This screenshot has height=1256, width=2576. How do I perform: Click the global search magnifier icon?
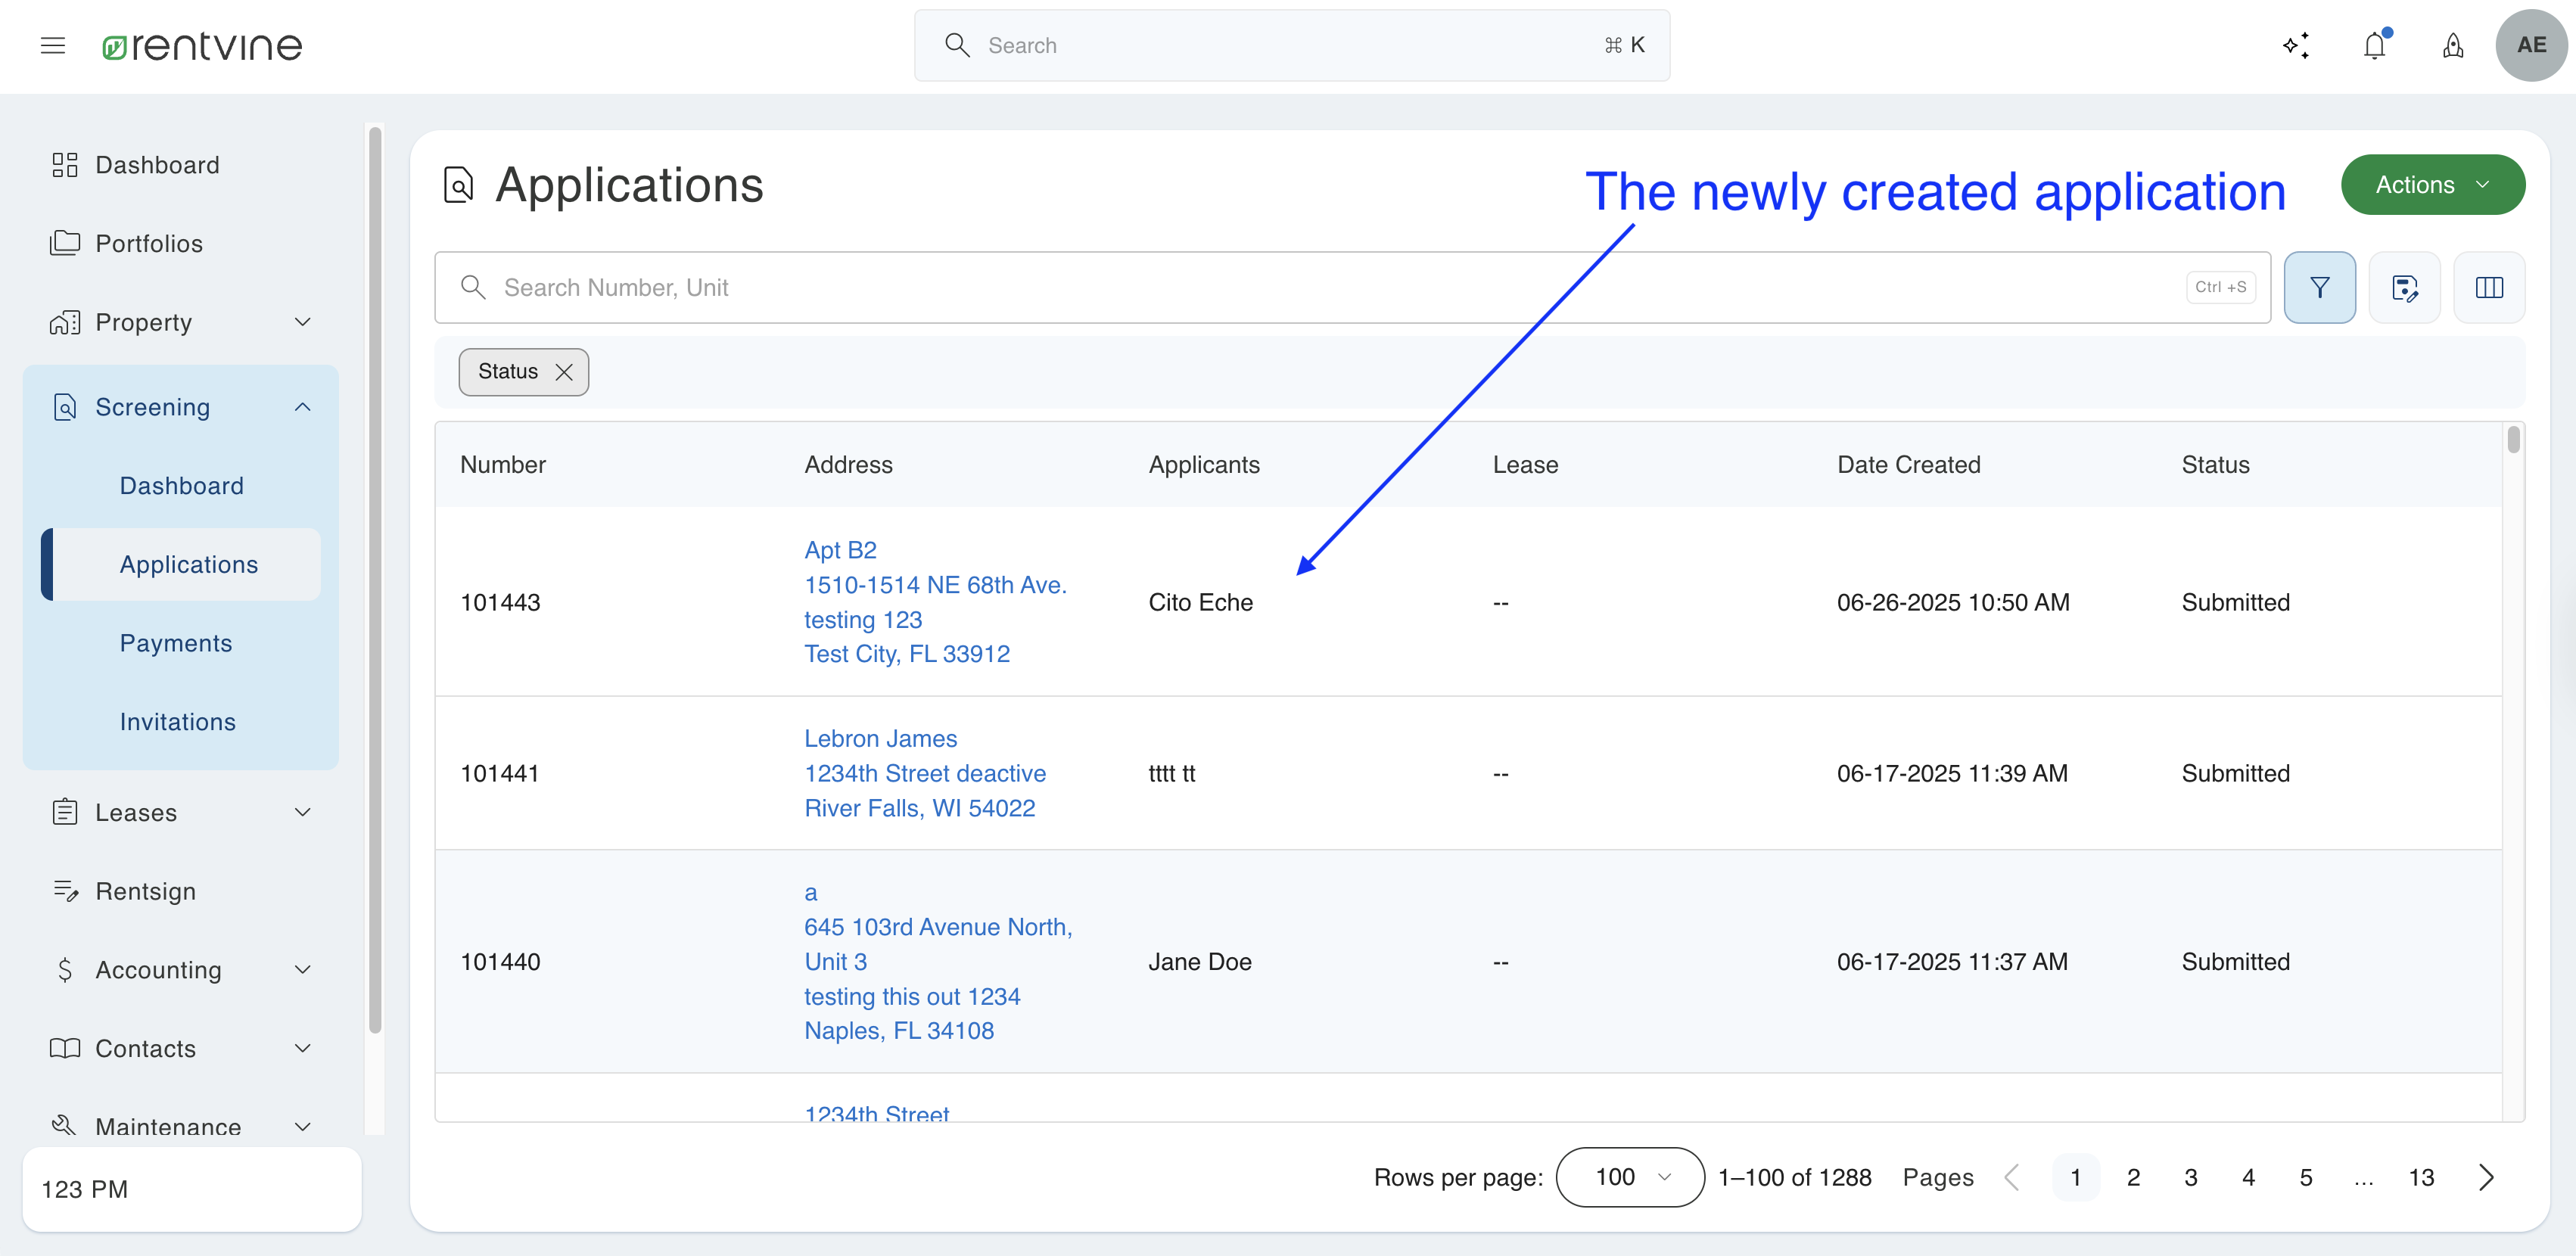pyautogui.click(x=957, y=45)
